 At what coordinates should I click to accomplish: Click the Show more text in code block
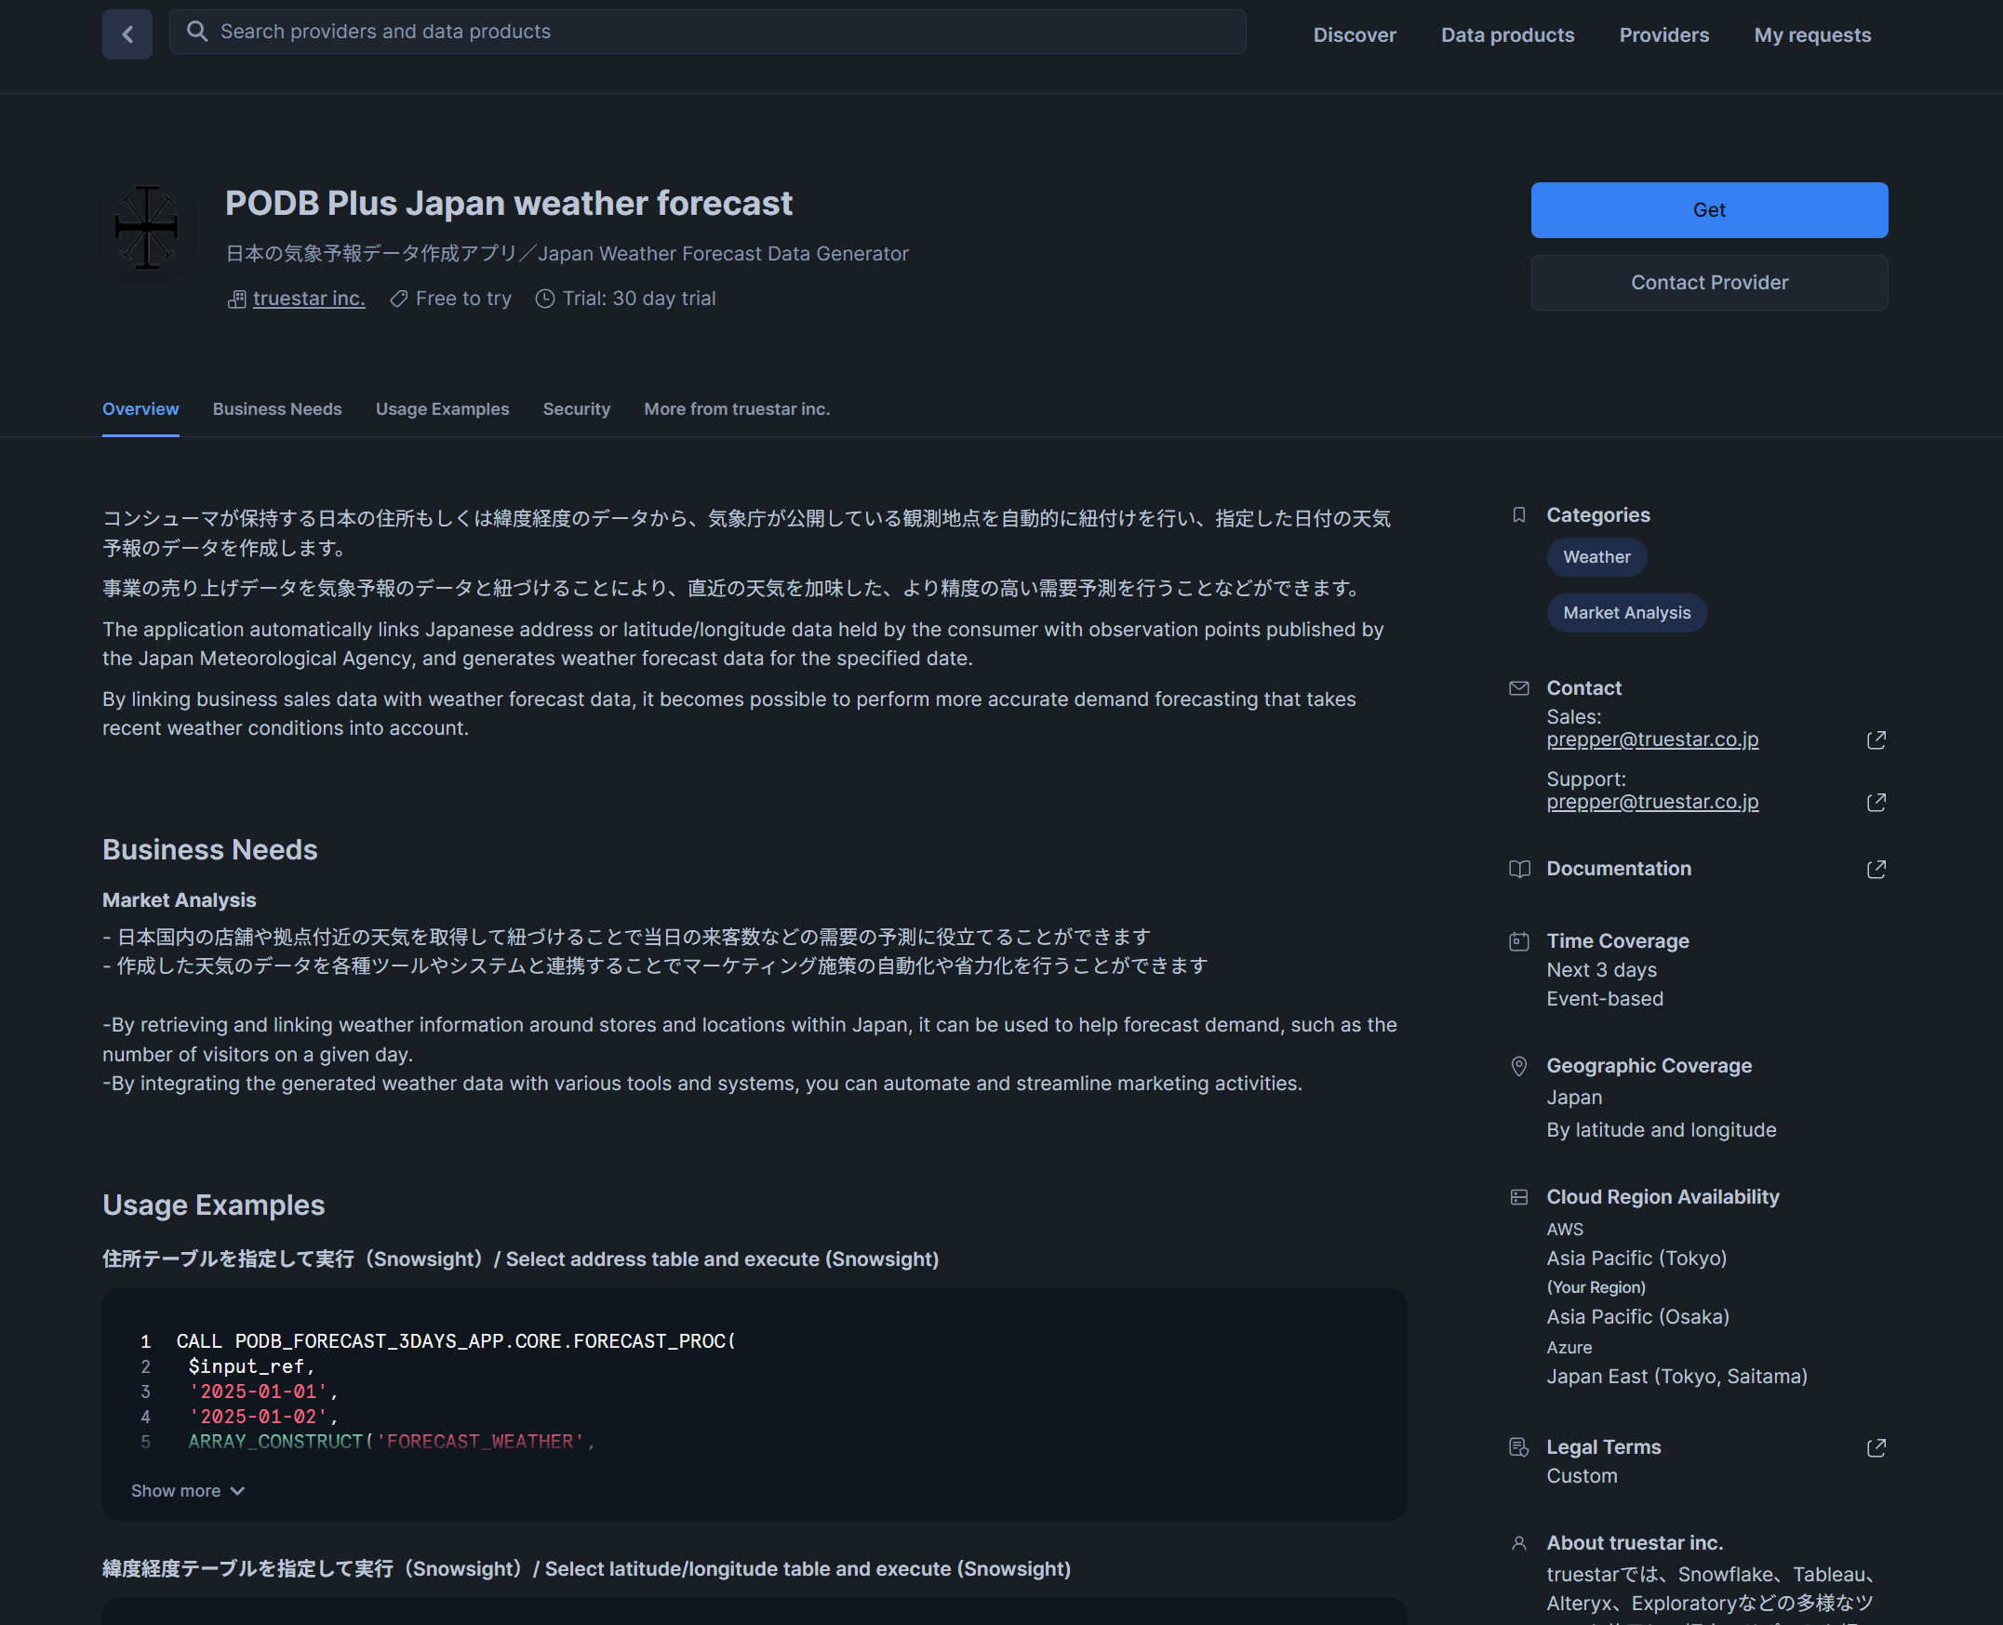tap(176, 1490)
